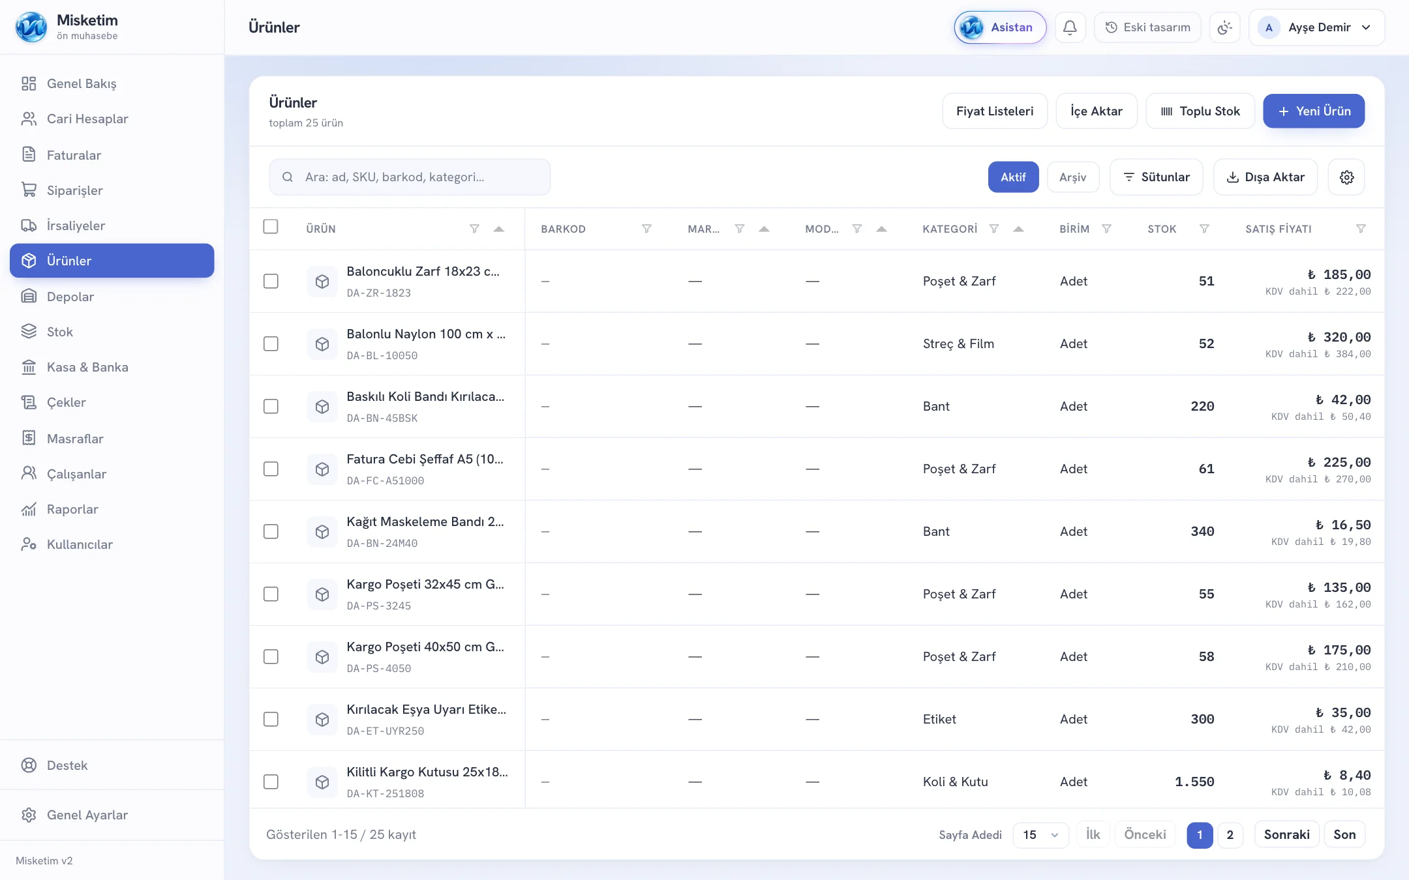Open the notifications bell

pos(1070,27)
